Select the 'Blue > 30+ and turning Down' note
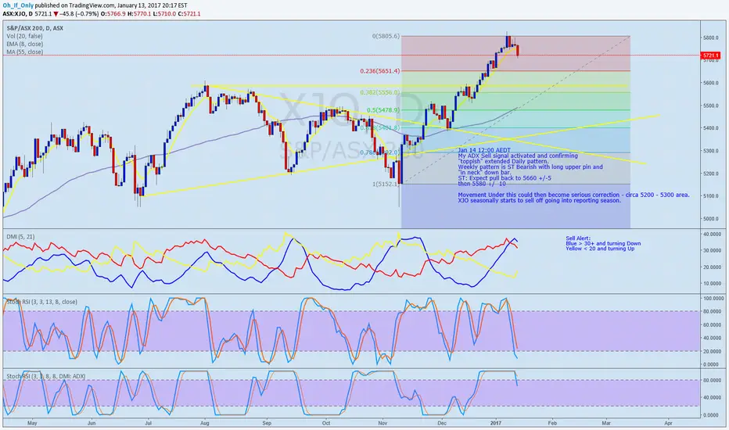This screenshot has height=430, width=729. click(x=603, y=244)
